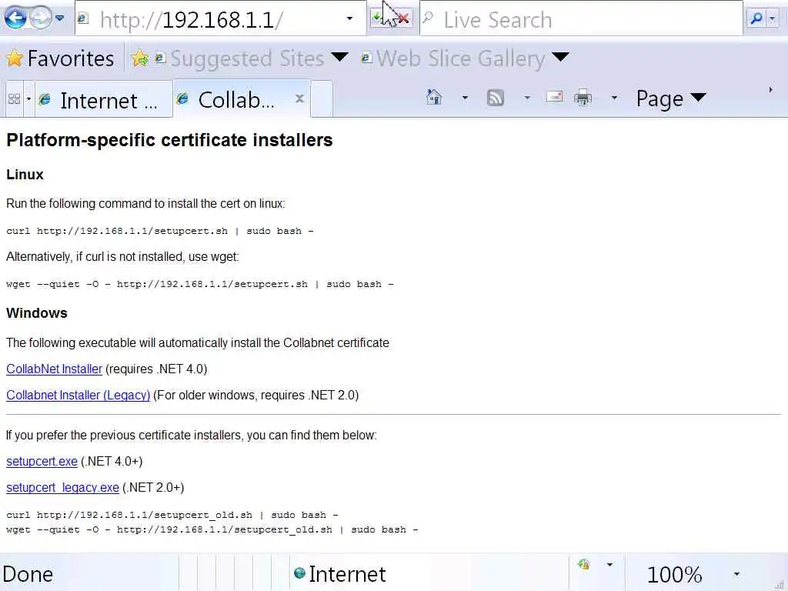Click the wget setupcert.sh command text
Viewport: 788px width, 591px height.
click(x=199, y=285)
